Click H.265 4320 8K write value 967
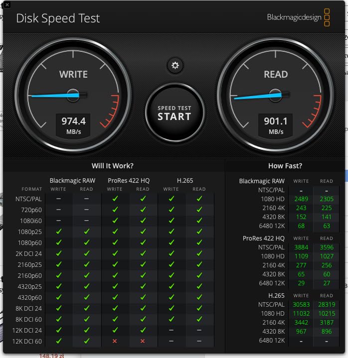The image size is (348, 358). (301, 331)
